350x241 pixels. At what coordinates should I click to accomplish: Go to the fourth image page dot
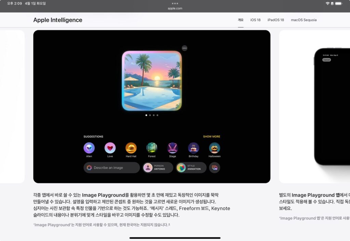tap(157, 115)
